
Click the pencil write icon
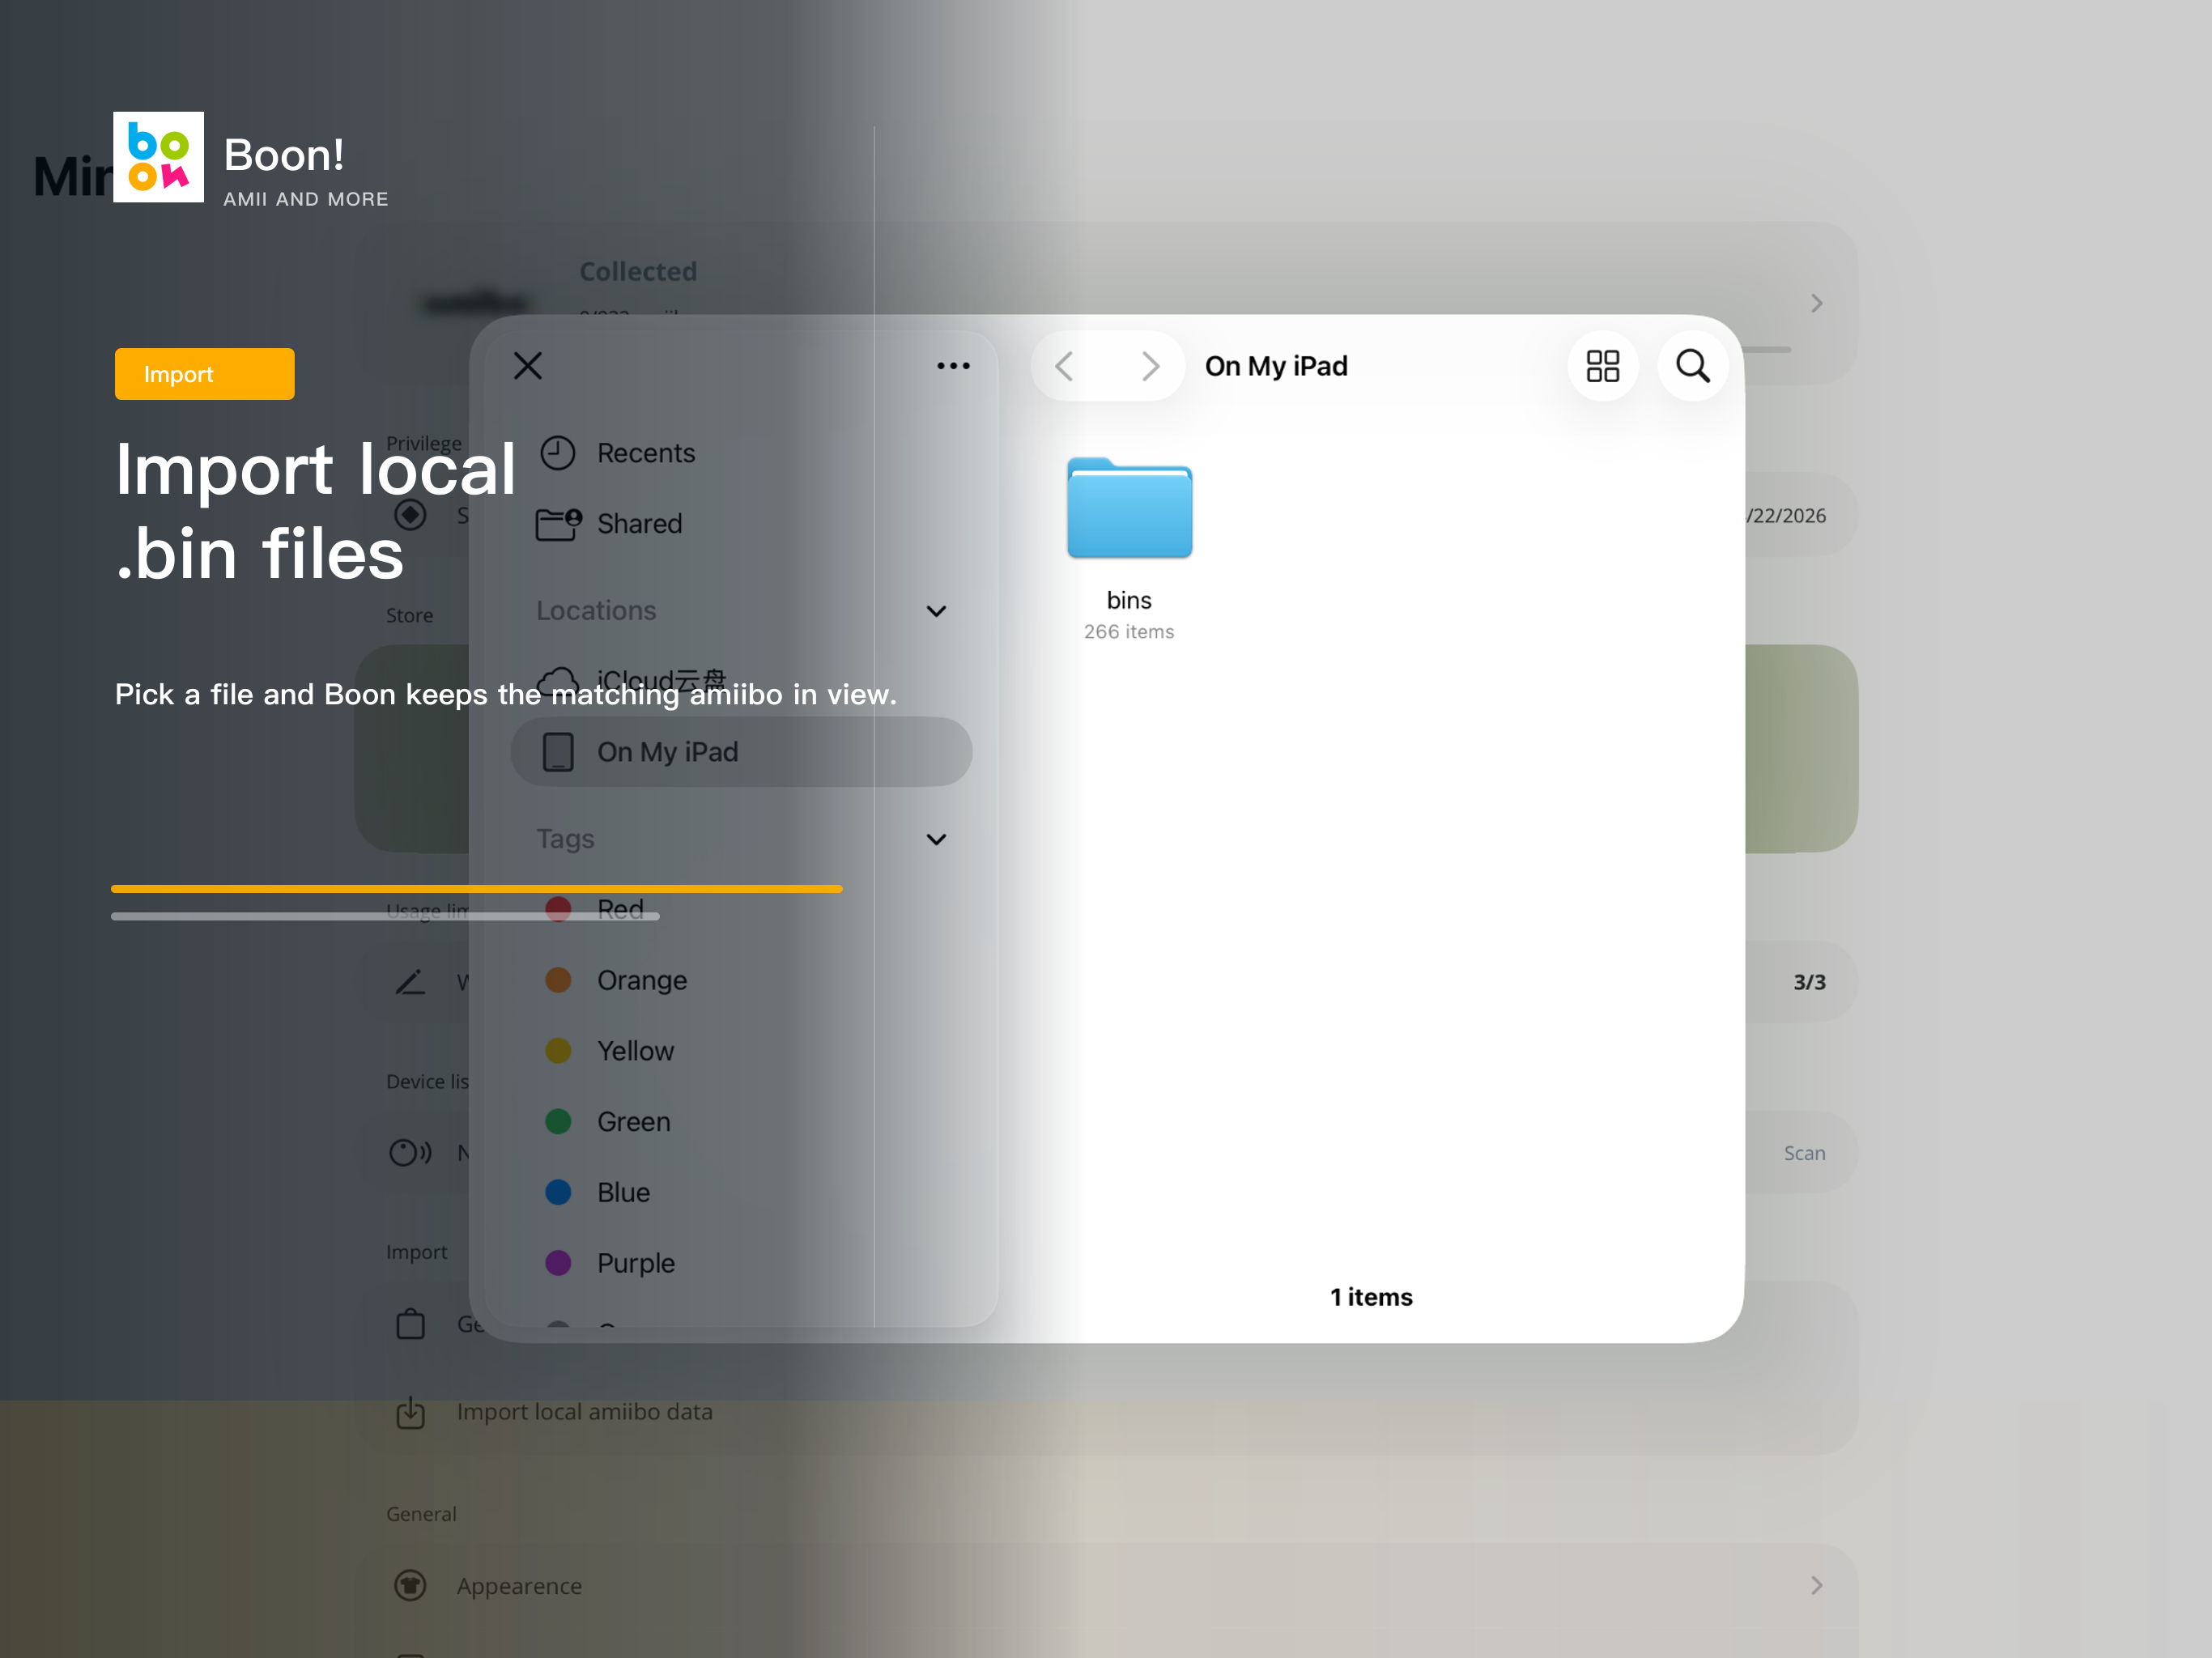pyautogui.click(x=410, y=982)
